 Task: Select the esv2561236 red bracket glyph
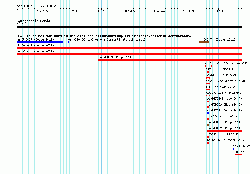[208, 66]
